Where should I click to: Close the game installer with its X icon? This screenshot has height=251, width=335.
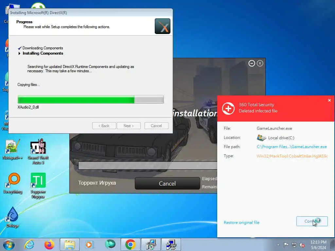point(260,63)
